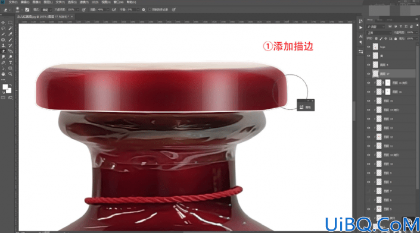Open eraser 模式 dropdown
The width and height of the screenshot is (420, 233).
[46, 10]
